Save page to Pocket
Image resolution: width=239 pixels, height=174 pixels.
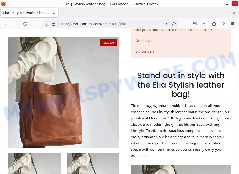point(195,24)
